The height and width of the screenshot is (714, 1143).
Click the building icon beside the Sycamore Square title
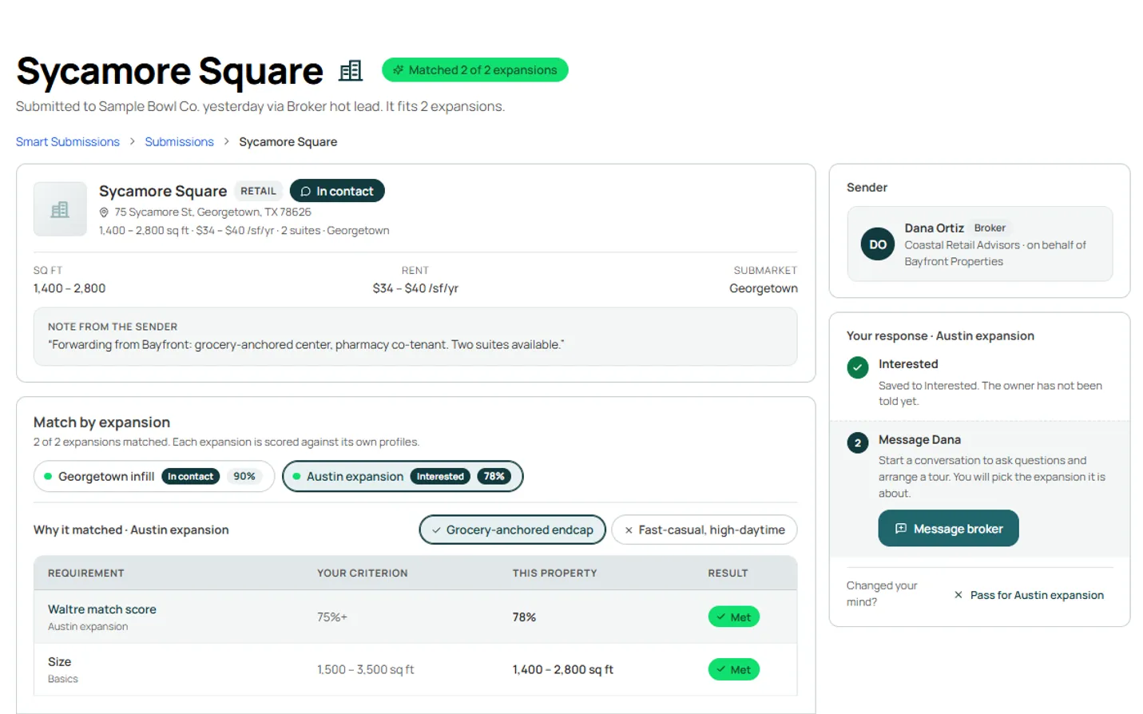pos(351,70)
